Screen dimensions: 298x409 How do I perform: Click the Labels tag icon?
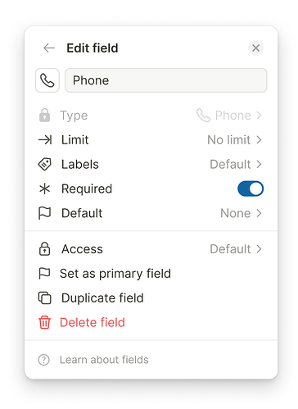[x=45, y=164]
